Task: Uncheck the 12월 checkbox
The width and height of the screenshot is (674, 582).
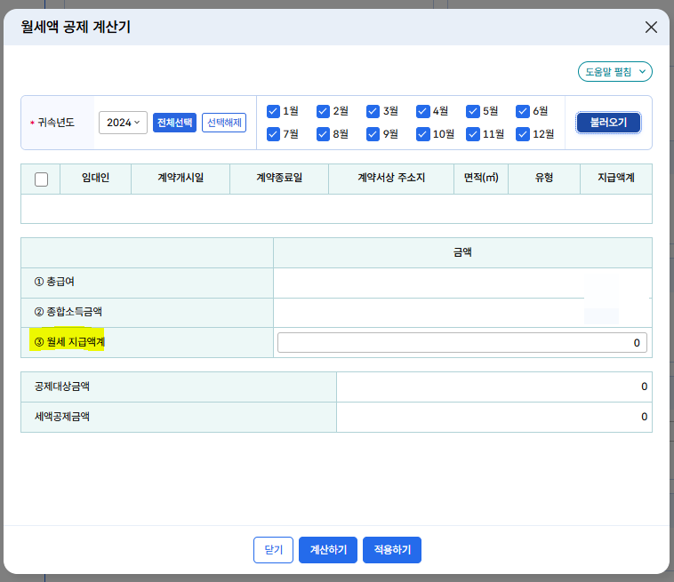Action: pyautogui.click(x=522, y=134)
